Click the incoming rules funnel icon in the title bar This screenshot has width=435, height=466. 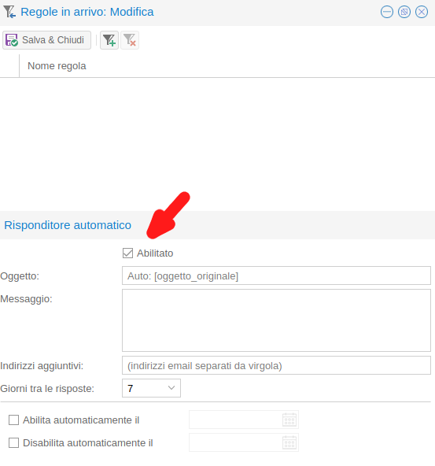(9, 12)
